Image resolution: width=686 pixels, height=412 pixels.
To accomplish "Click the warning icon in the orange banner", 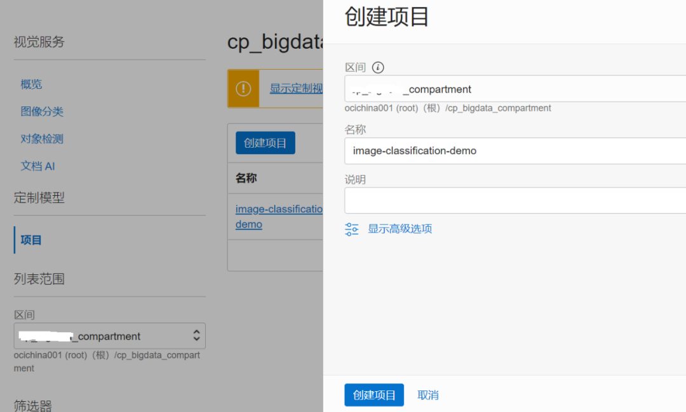I will [243, 89].
